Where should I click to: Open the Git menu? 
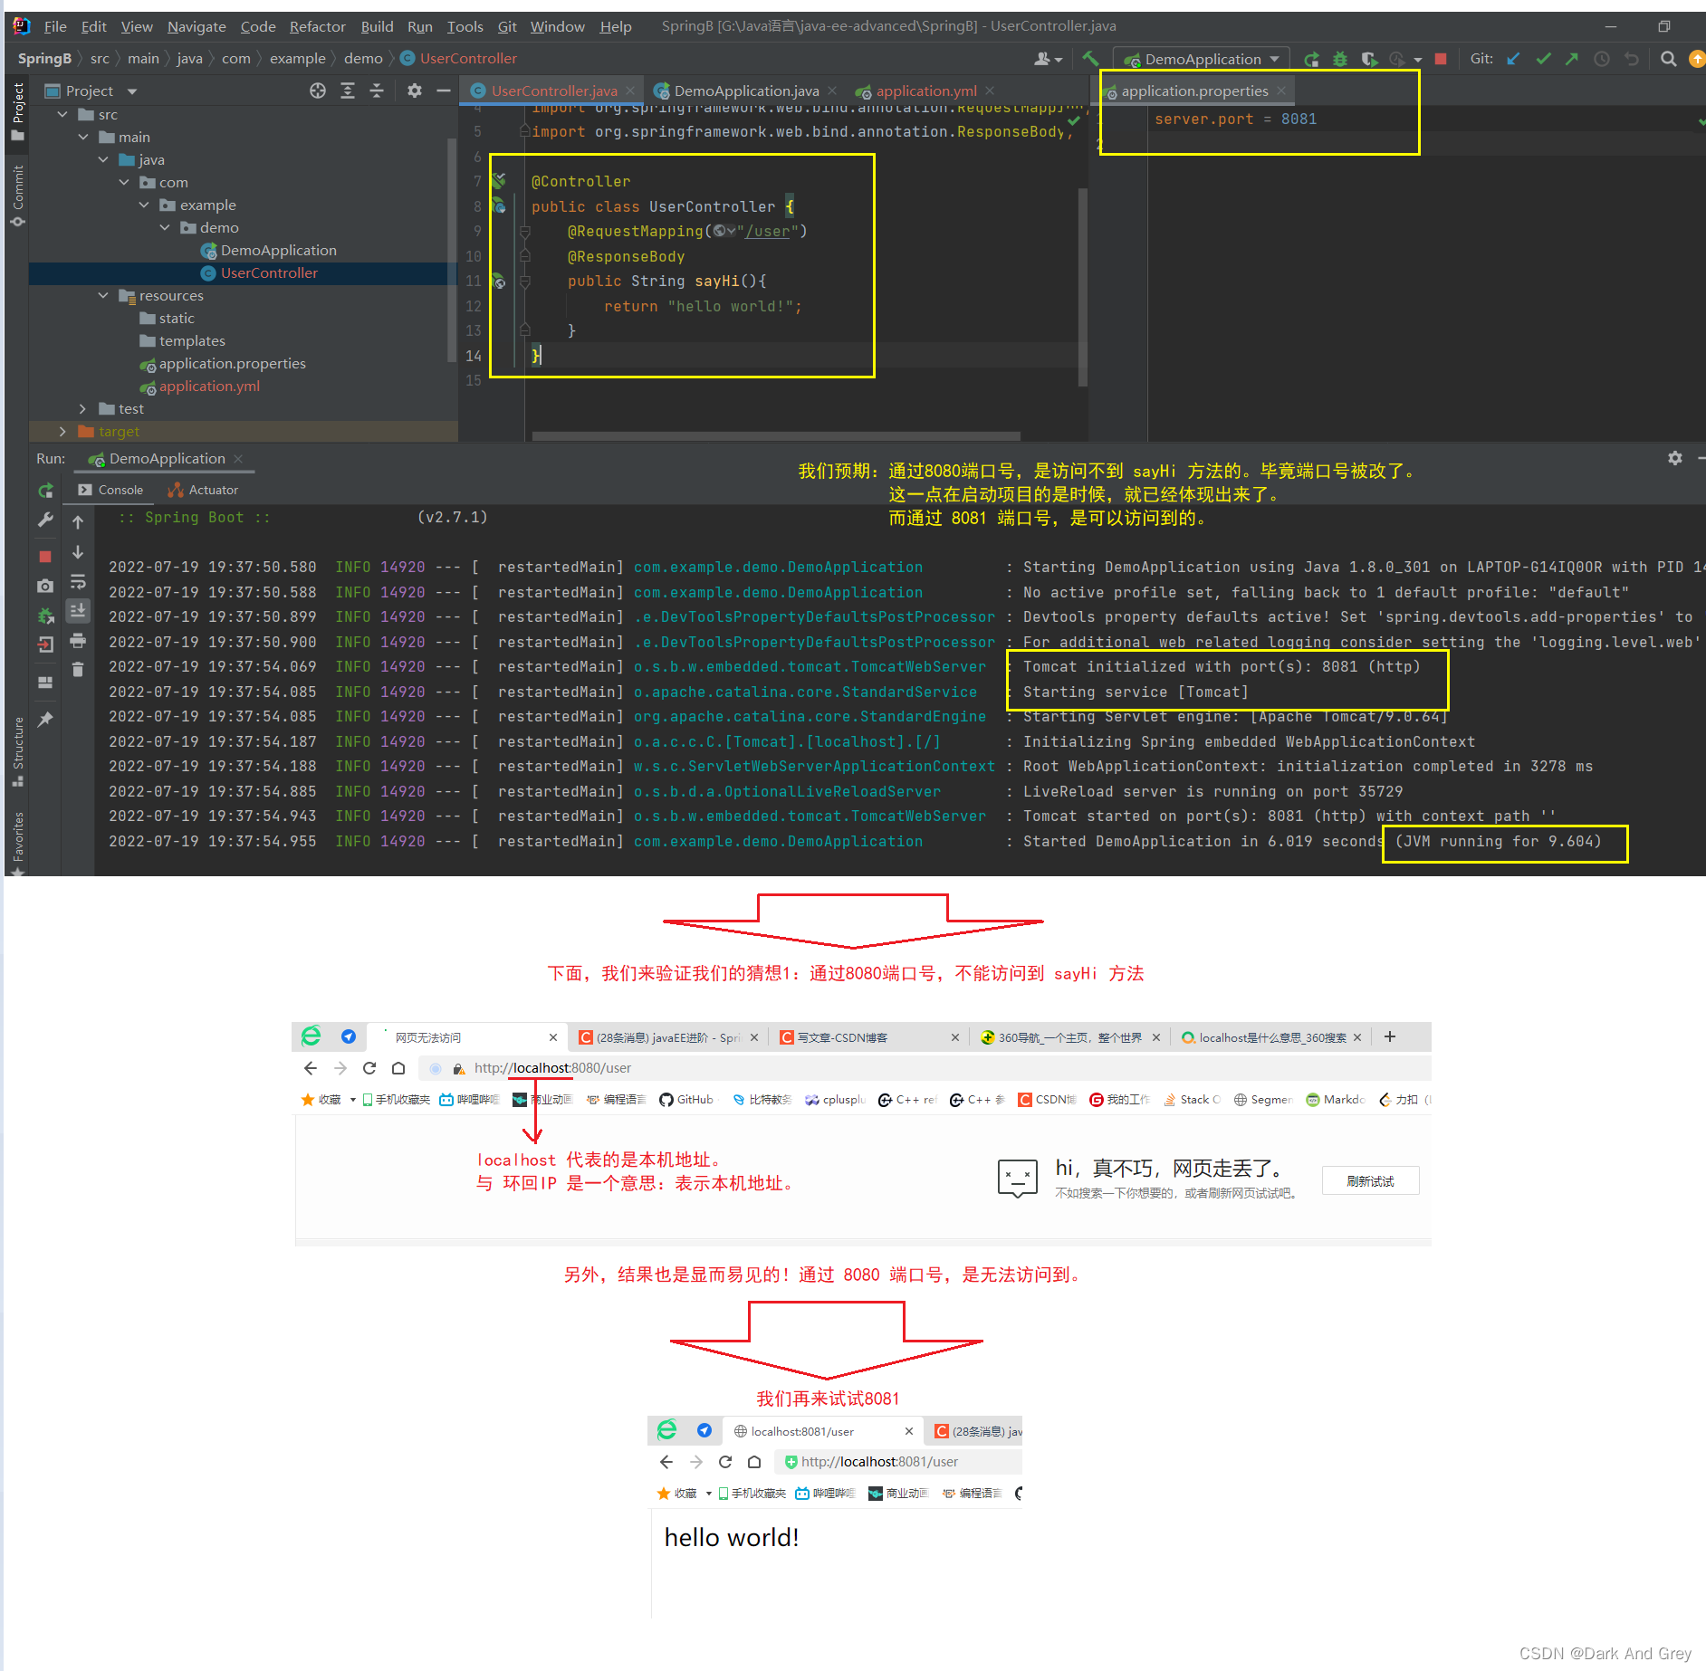coord(507,26)
